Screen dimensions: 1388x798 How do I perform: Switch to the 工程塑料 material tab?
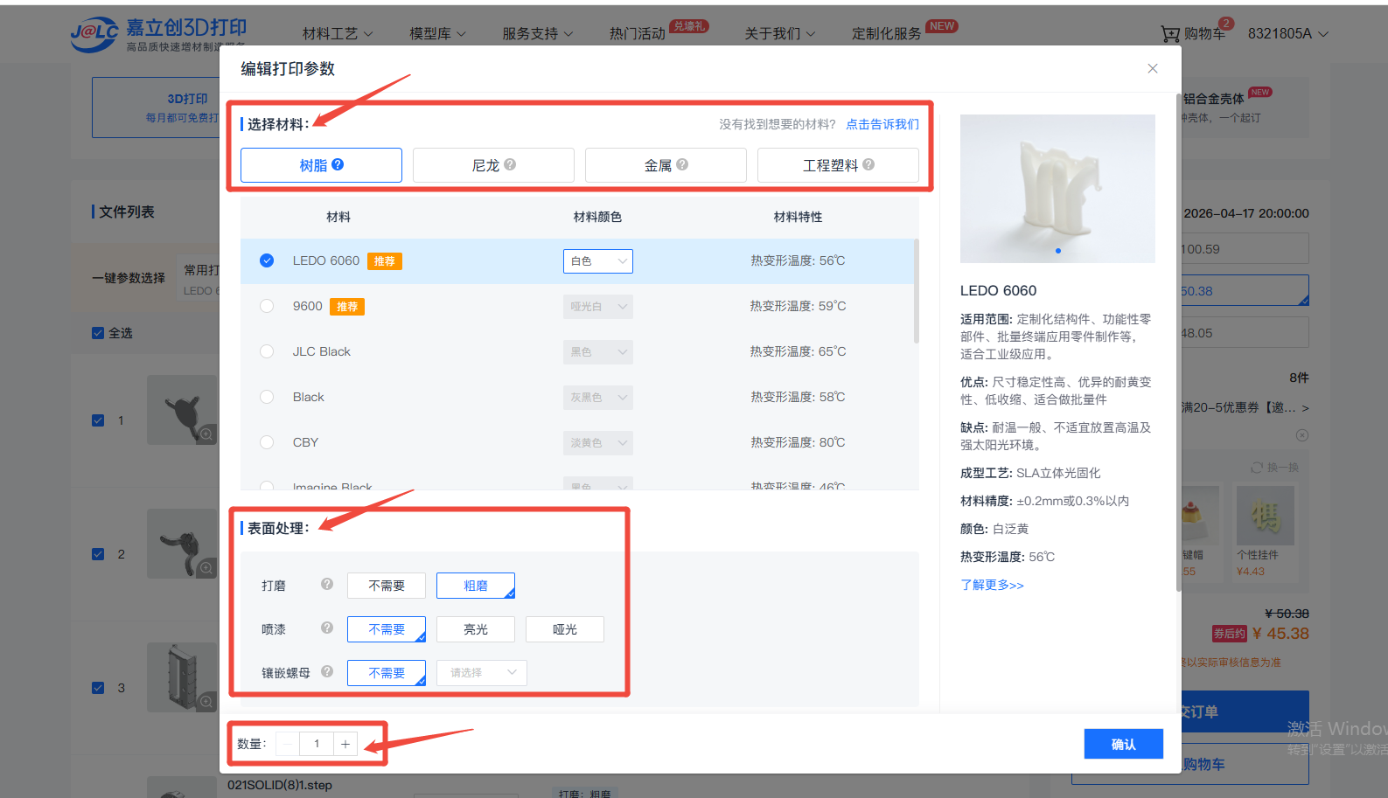coord(838,165)
